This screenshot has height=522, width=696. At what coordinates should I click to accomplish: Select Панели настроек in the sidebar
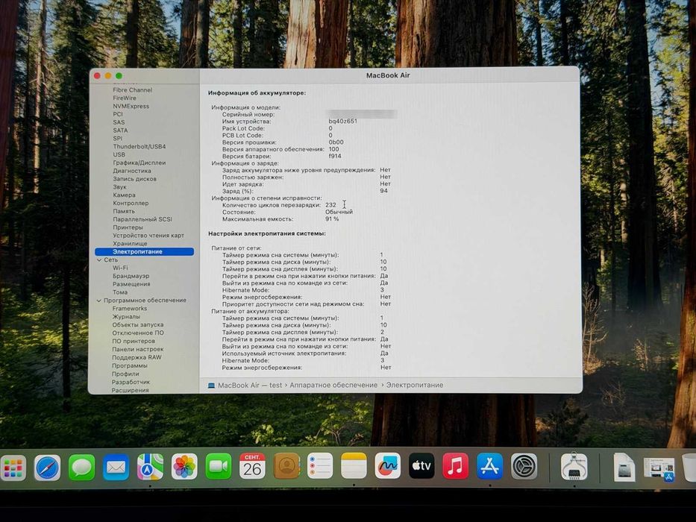[x=137, y=349]
